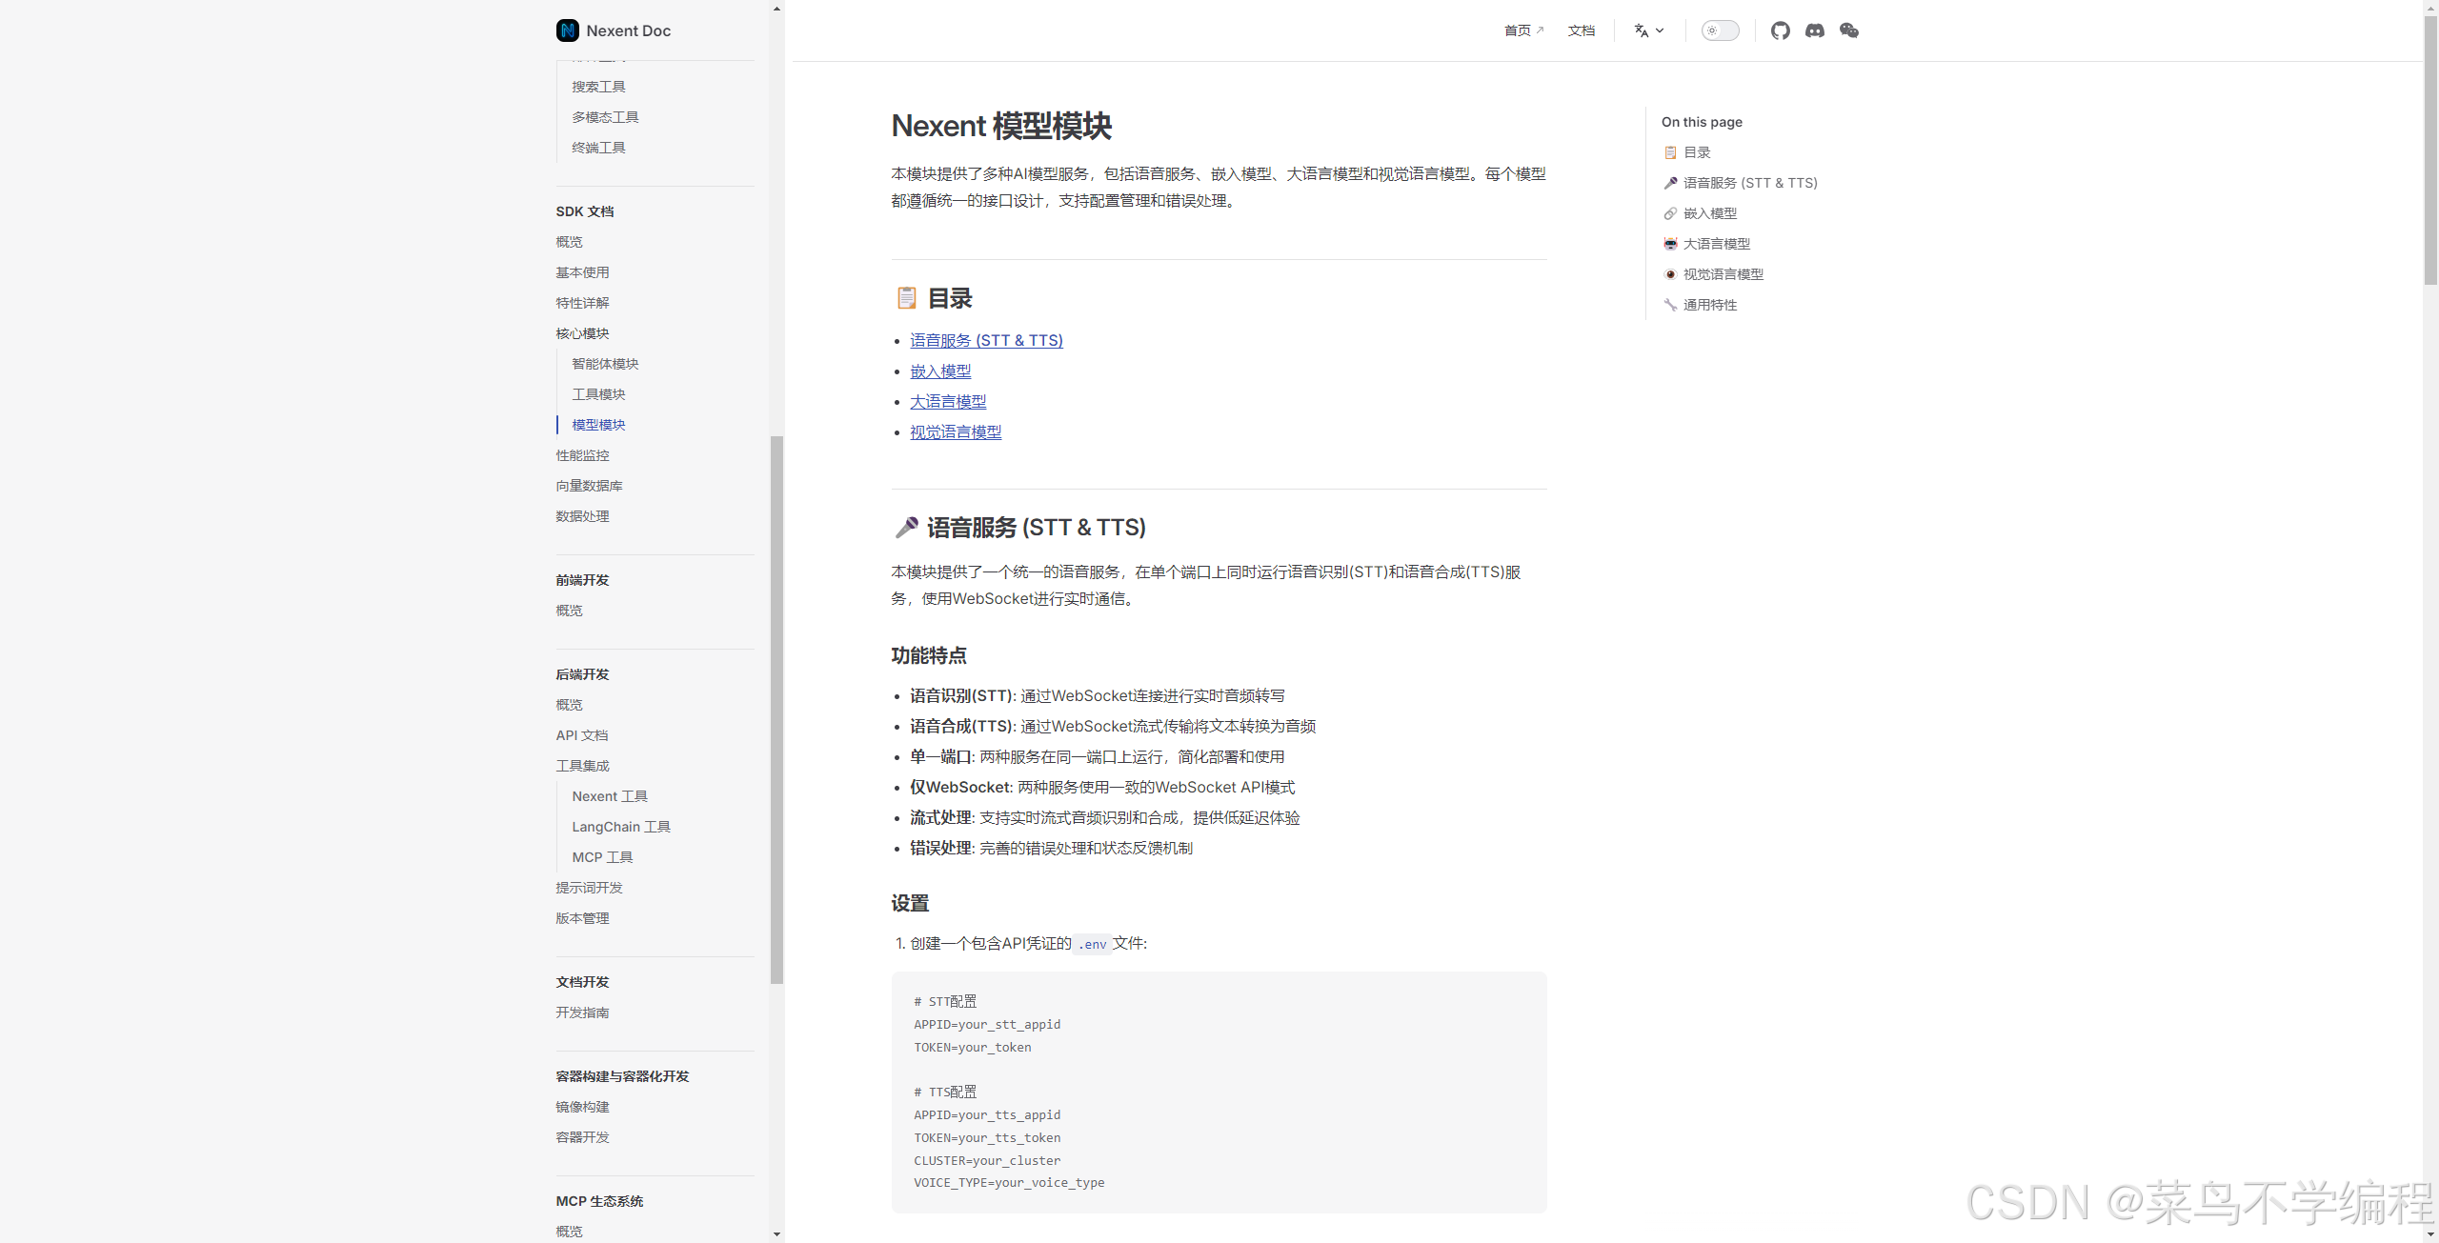Open the Discord community icon
Image resolution: width=2439 pixels, height=1243 pixels.
click(1814, 30)
